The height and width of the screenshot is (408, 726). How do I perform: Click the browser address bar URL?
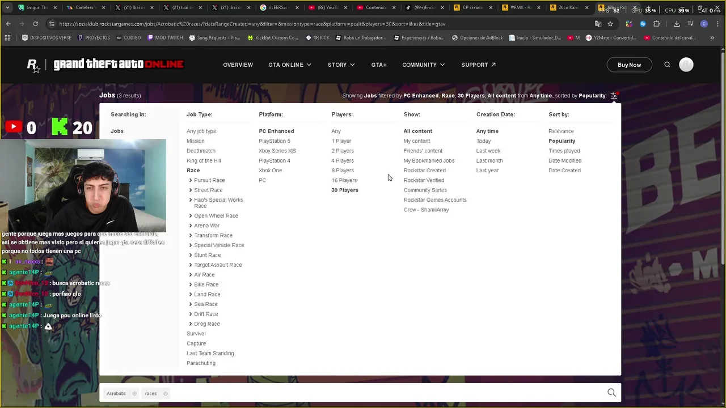tap(252, 24)
